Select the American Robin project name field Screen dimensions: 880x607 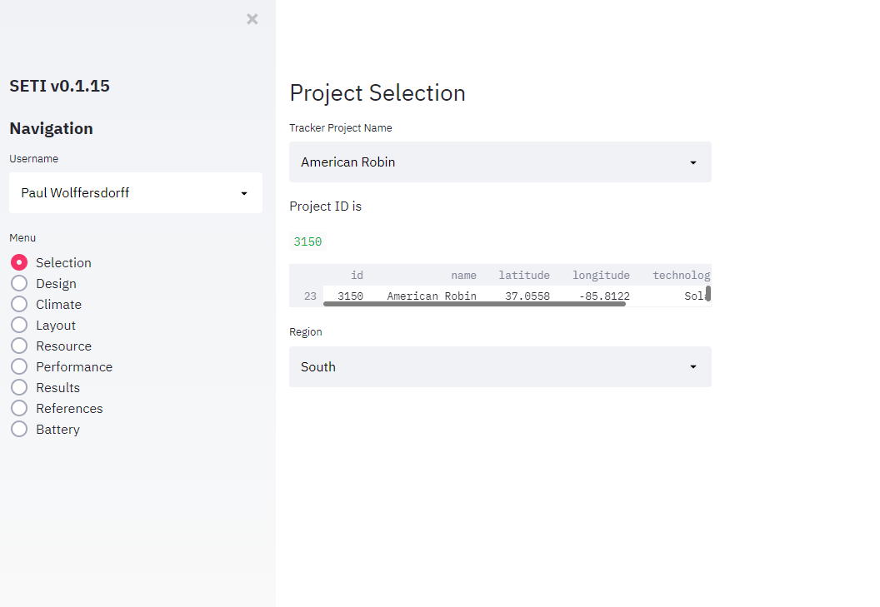coord(500,162)
